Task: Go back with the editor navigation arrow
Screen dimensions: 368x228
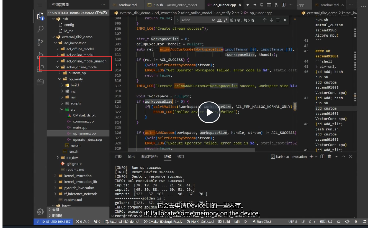Action: click(x=248, y=5)
